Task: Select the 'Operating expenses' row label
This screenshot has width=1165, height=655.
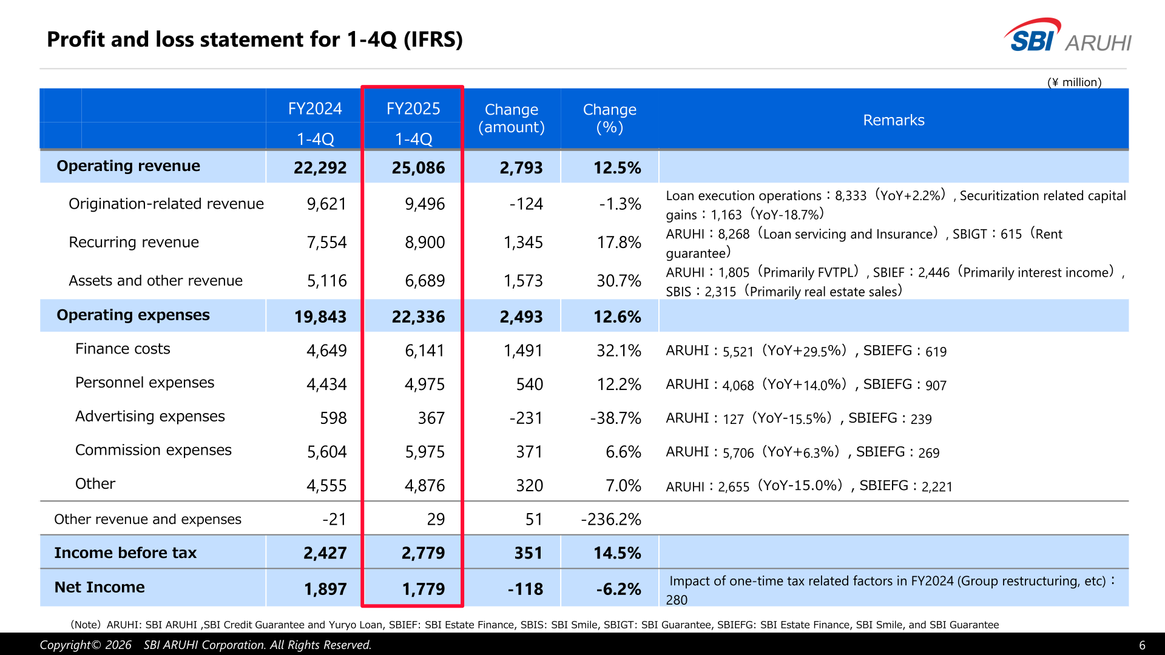Action: [x=133, y=315]
